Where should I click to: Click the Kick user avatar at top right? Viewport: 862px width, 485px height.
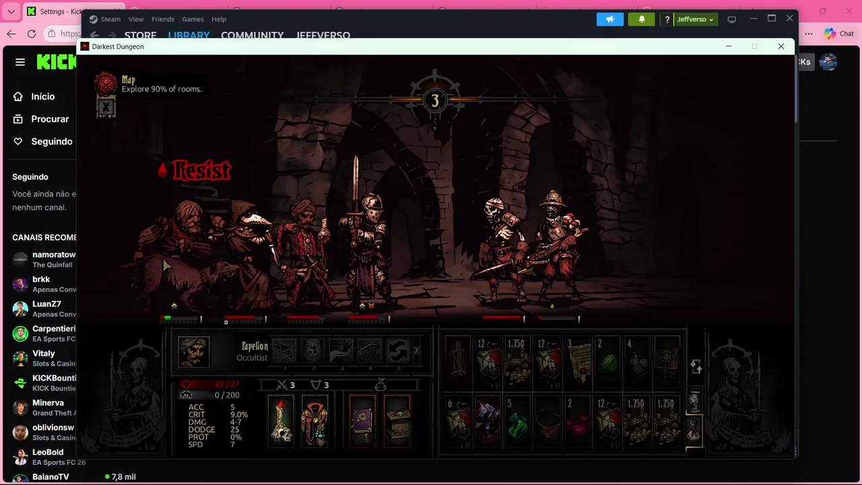point(828,62)
